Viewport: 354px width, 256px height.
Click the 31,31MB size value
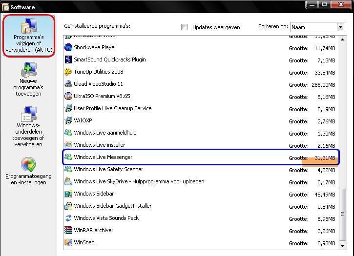click(x=325, y=158)
